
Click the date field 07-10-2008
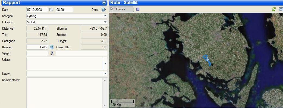(x=37, y=9)
